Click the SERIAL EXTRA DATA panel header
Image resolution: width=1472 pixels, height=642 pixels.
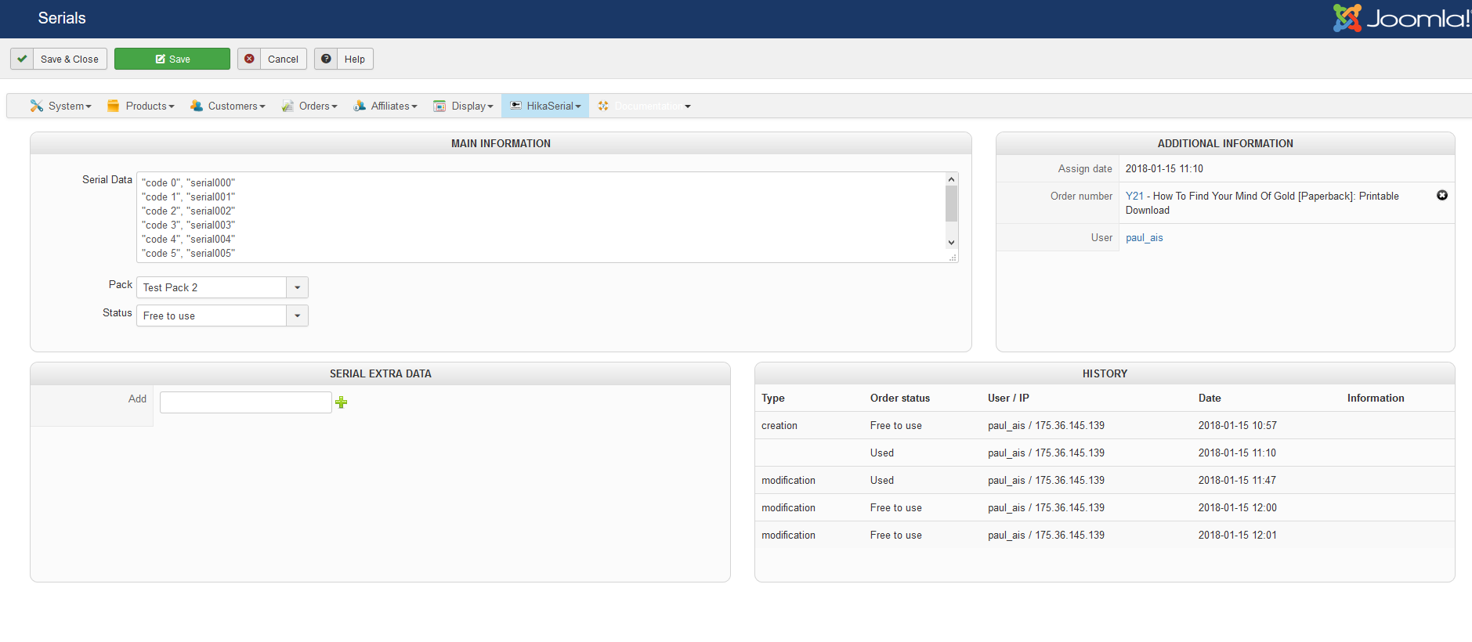point(380,373)
